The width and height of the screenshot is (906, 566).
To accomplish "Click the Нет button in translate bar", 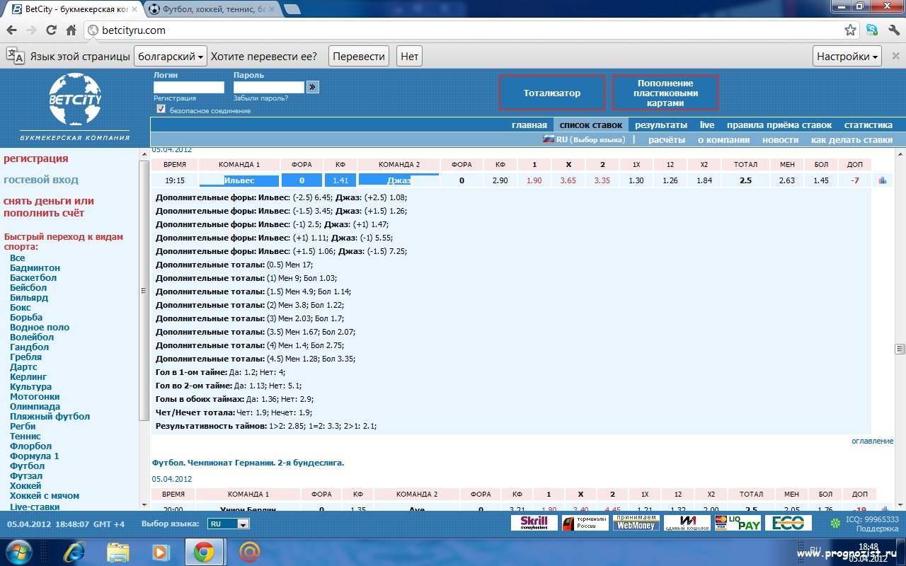I will coord(409,57).
